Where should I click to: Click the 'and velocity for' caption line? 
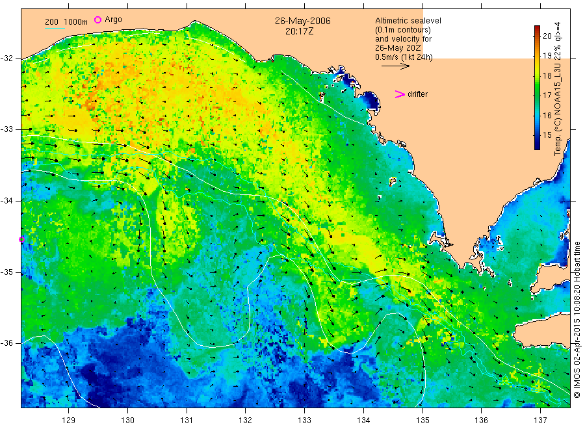coord(403,39)
